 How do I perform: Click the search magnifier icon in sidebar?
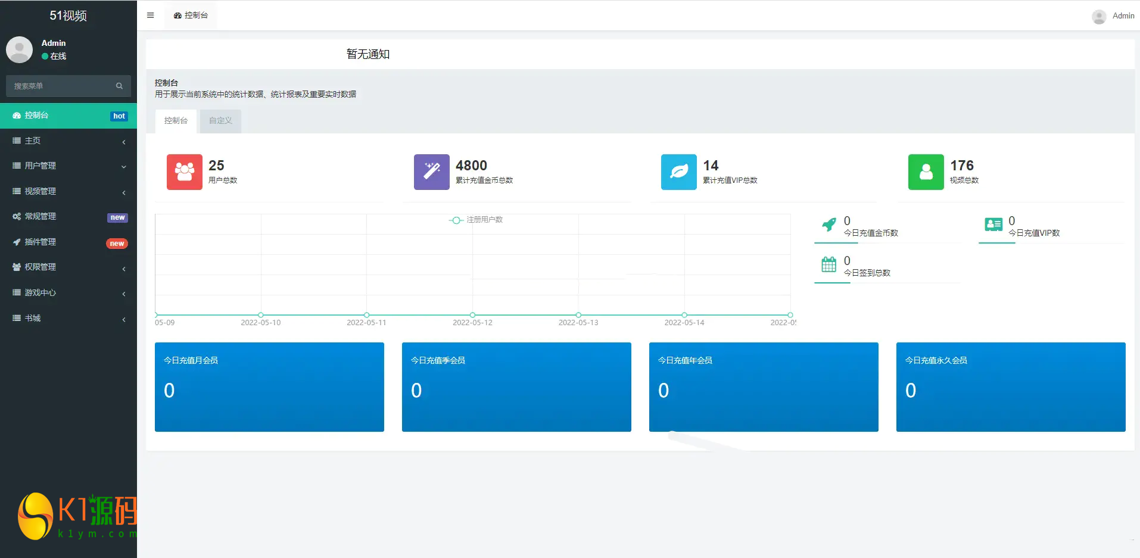coord(119,86)
